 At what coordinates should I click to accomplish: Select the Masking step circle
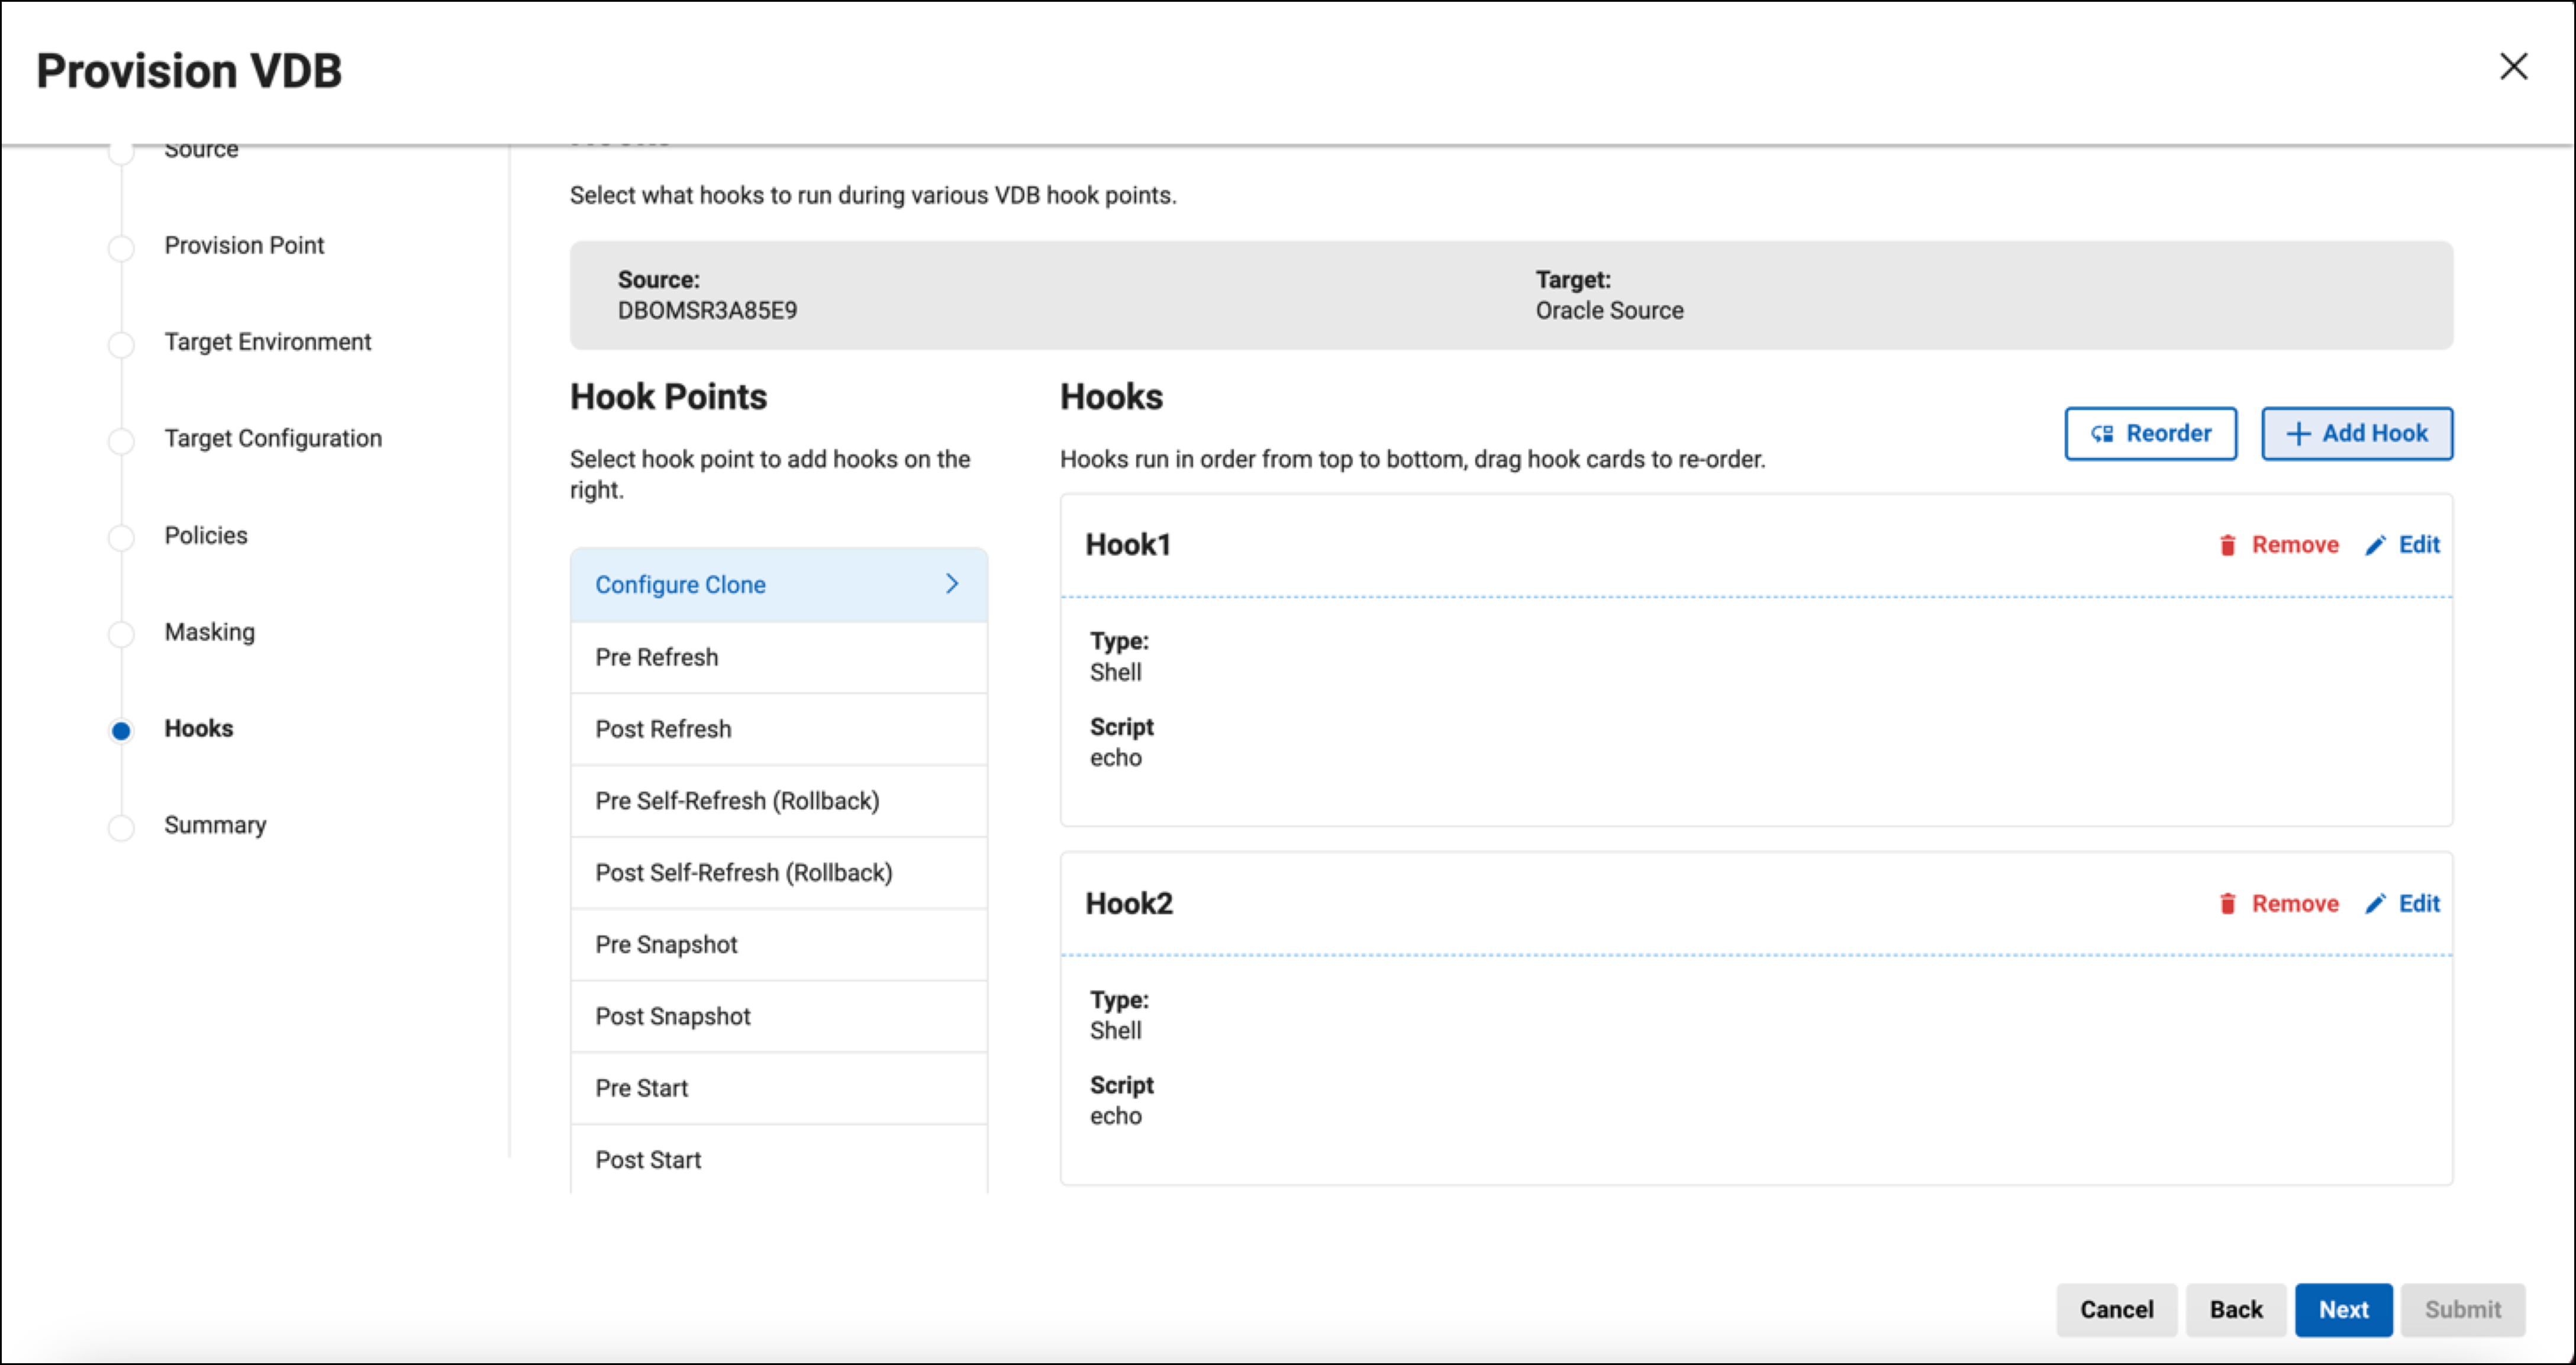pyautogui.click(x=121, y=634)
